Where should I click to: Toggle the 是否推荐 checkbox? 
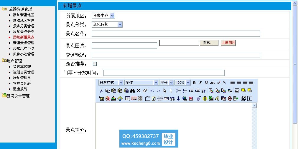[x=95, y=64]
